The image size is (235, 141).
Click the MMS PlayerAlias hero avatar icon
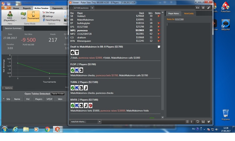10,14
